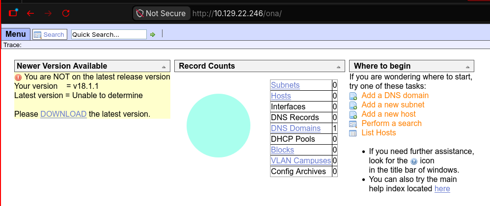Image resolution: width=490 pixels, height=206 pixels.
Task: Click Add a new subnet link
Action: click(393, 105)
